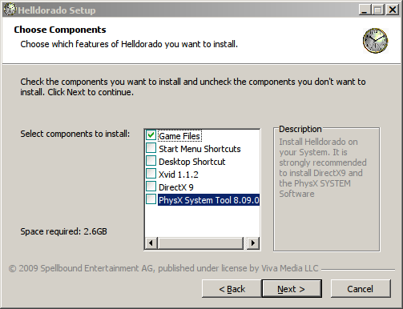This screenshot has height=309, width=403.
Task: Click the Helldorado clock icon in header
Action: pos(375,41)
